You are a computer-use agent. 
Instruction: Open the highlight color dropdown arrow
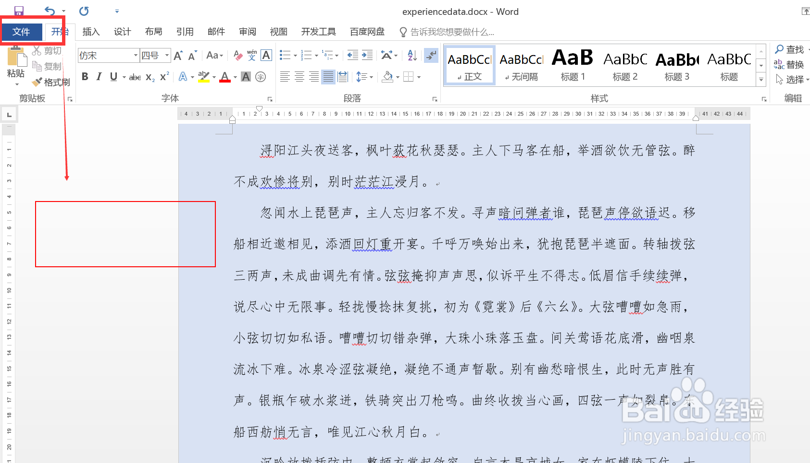(x=214, y=77)
